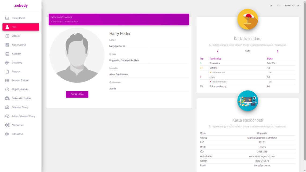Click the profile avatar picture
The width and height of the screenshot is (306, 172).
(77, 55)
